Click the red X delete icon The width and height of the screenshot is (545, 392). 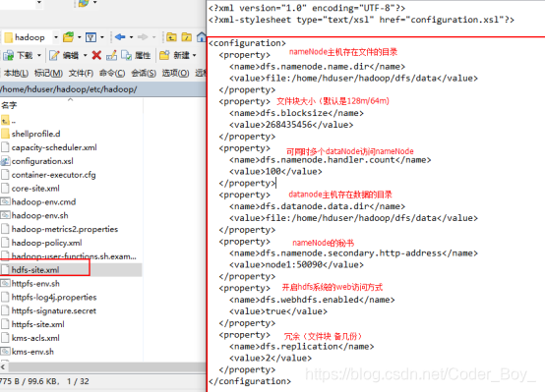[96, 55]
